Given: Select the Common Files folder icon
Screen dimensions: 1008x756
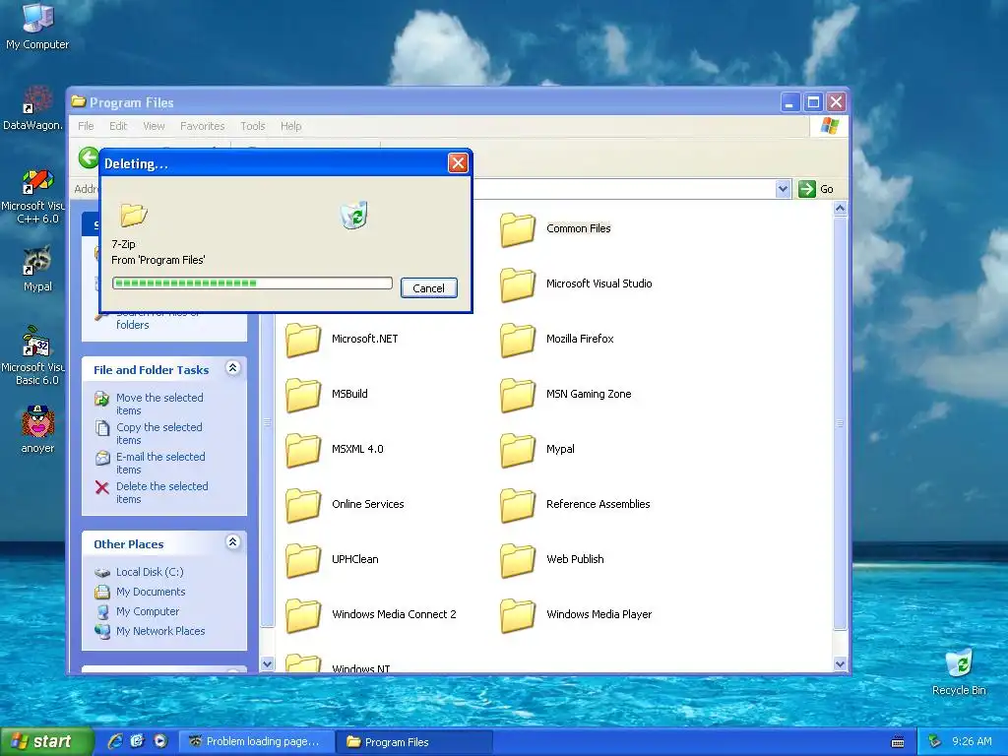Looking at the screenshot, I should [518, 229].
